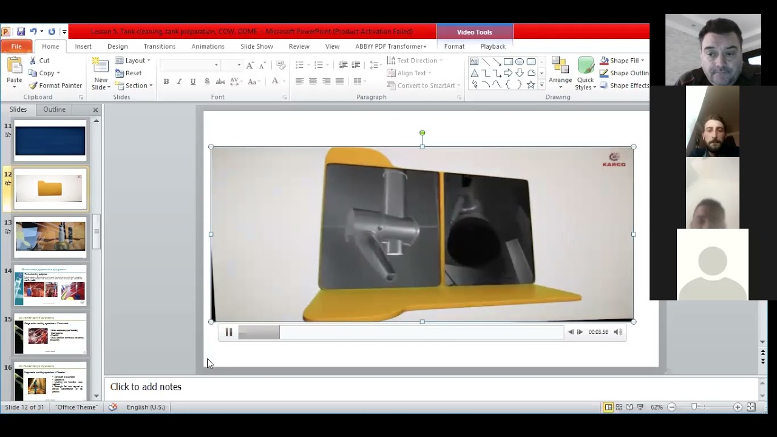Switch to the Outline pane tab

[x=54, y=109]
